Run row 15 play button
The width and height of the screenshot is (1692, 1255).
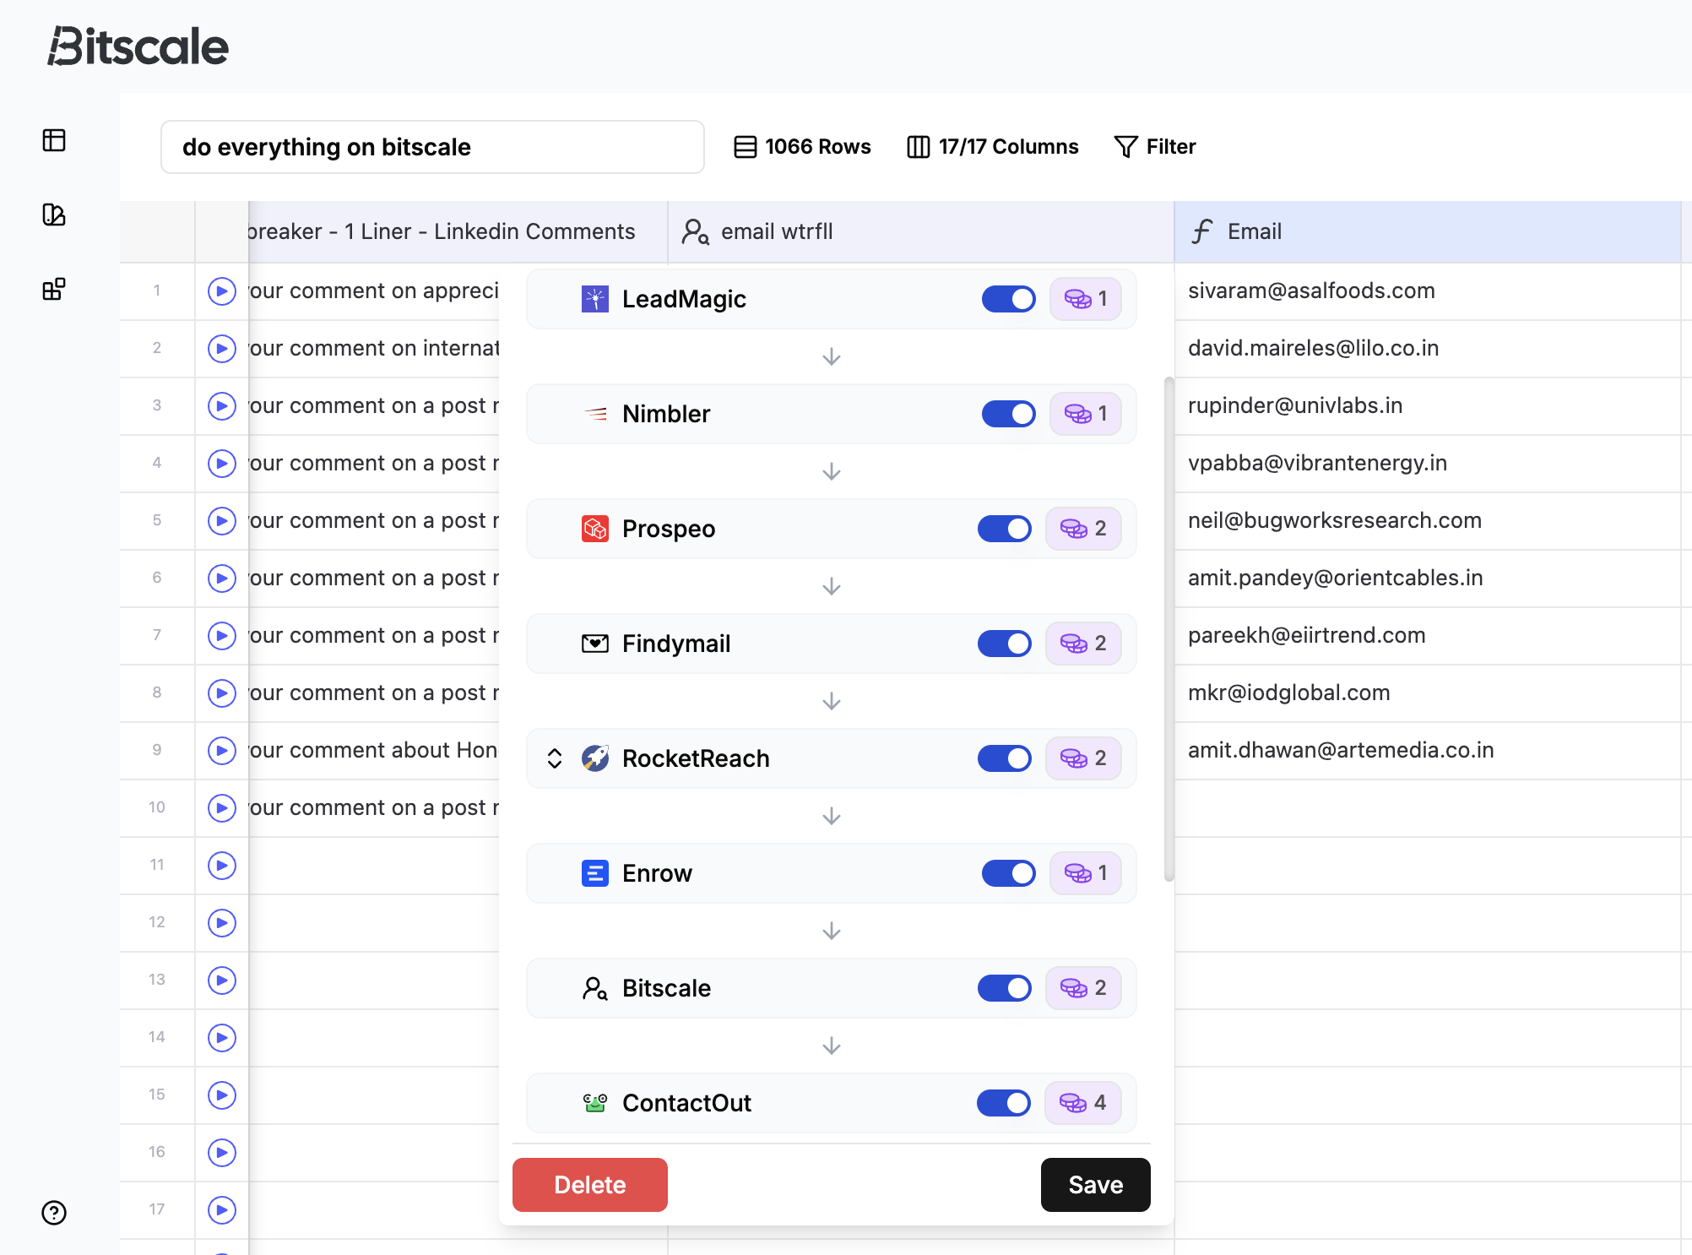[x=222, y=1095]
